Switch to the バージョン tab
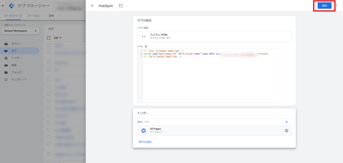343x163 pixels. (34, 16)
